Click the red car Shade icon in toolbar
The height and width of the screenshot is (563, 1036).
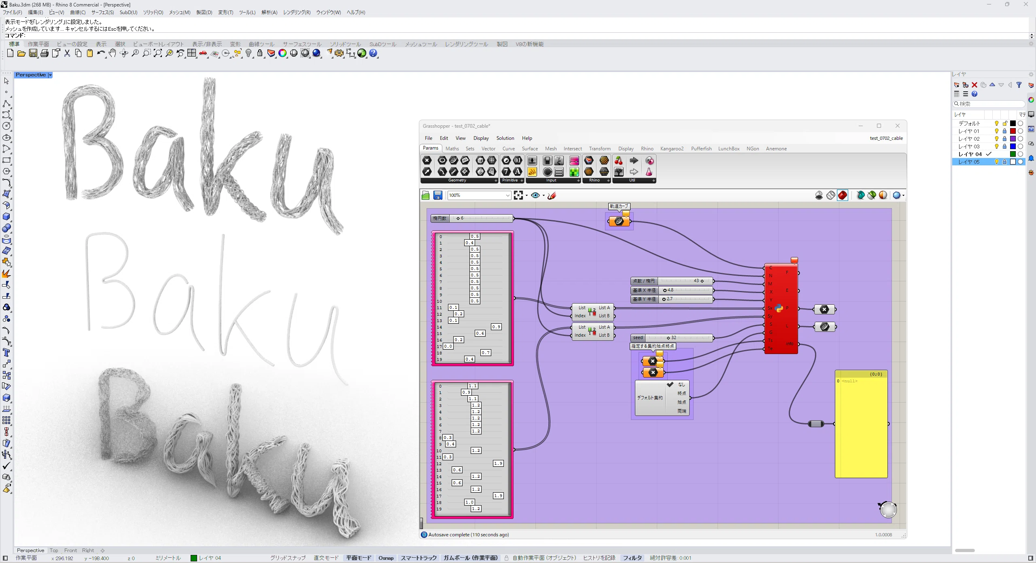click(203, 53)
